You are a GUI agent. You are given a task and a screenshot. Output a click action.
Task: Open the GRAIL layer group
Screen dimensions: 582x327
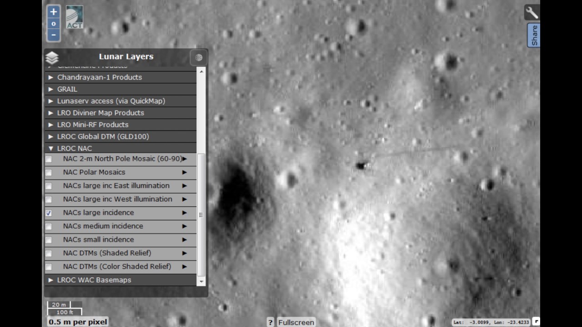point(51,89)
